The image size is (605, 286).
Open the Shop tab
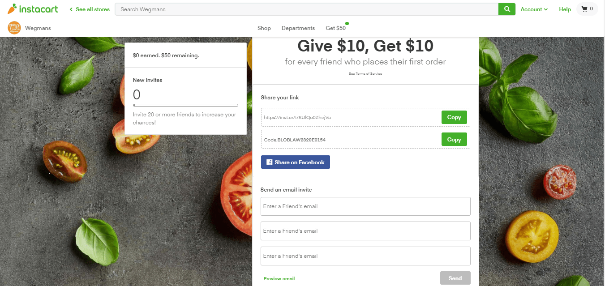[x=264, y=28]
